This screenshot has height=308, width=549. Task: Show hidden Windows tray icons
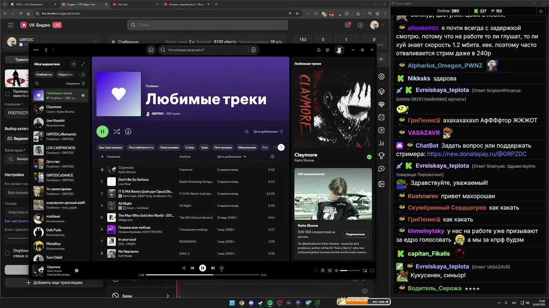click(x=500, y=303)
